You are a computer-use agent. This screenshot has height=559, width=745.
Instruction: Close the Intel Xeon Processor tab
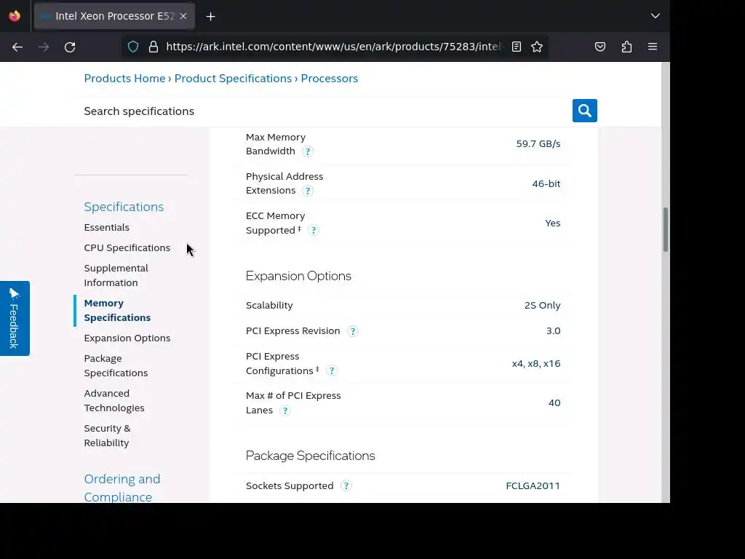point(183,16)
